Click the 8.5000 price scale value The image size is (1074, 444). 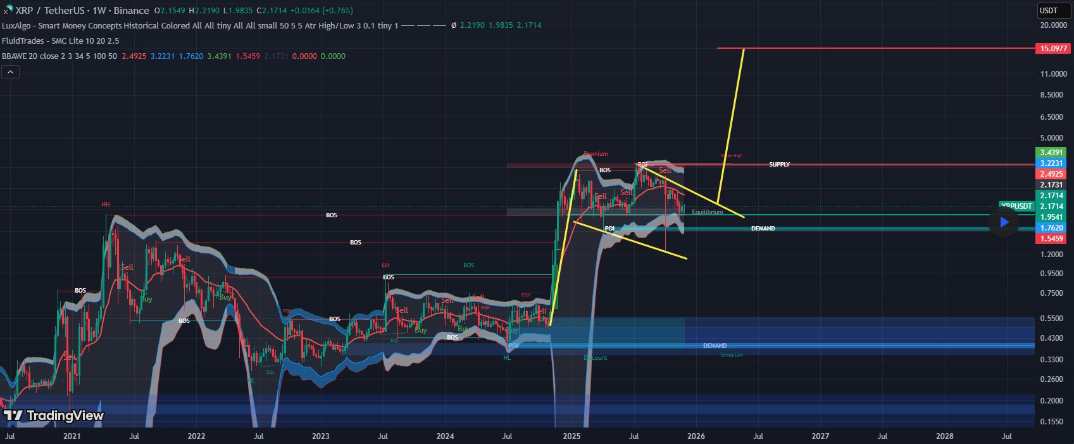[x=1052, y=95]
